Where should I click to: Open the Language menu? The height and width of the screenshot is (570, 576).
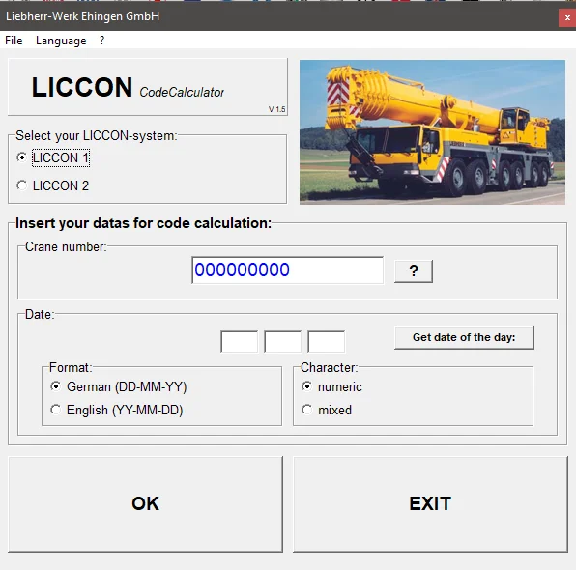tap(61, 41)
